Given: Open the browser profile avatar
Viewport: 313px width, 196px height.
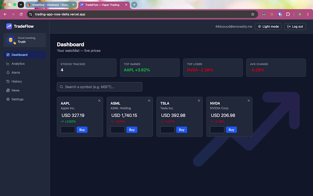Looking at the screenshot, I should [x=300, y=14].
